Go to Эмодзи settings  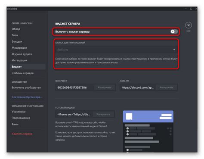click(x=17, y=41)
